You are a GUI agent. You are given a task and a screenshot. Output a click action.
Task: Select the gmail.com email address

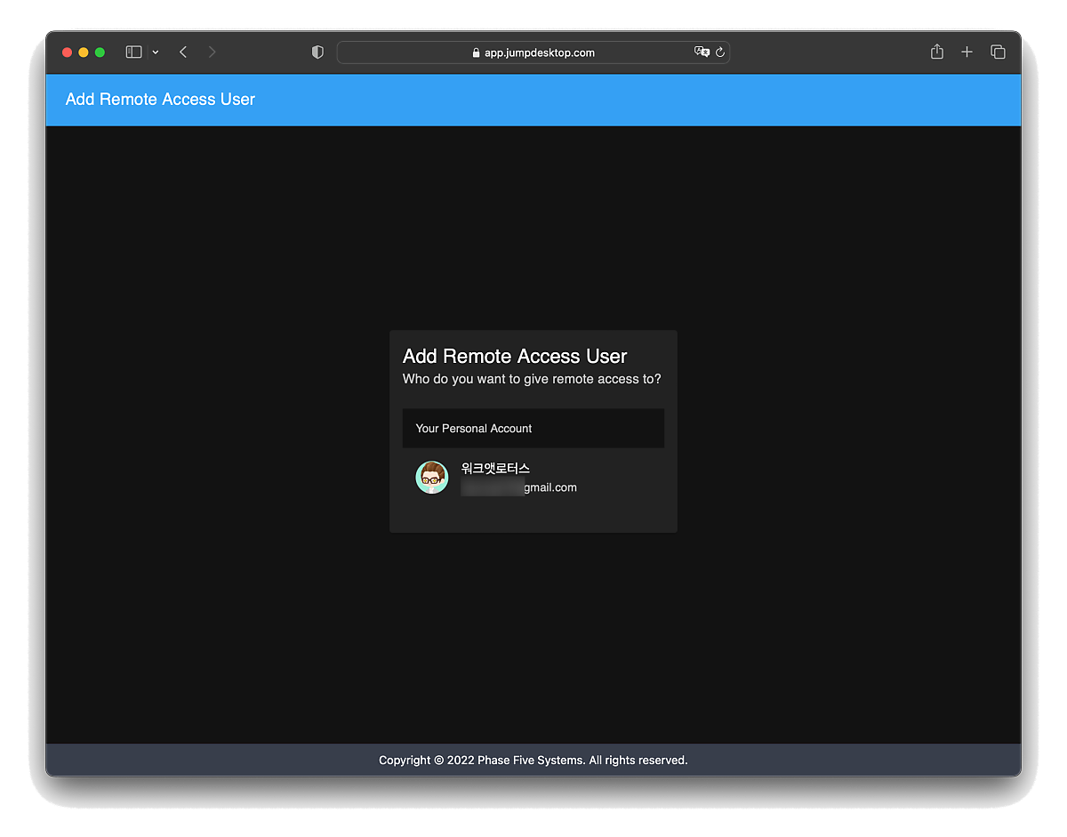[x=519, y=487]
